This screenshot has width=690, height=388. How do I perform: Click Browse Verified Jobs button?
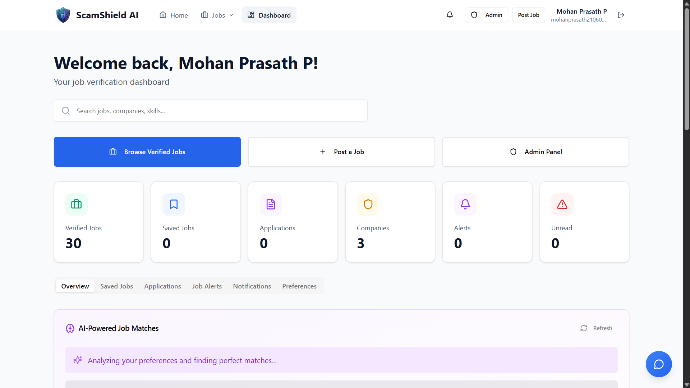tap(147, 152)
